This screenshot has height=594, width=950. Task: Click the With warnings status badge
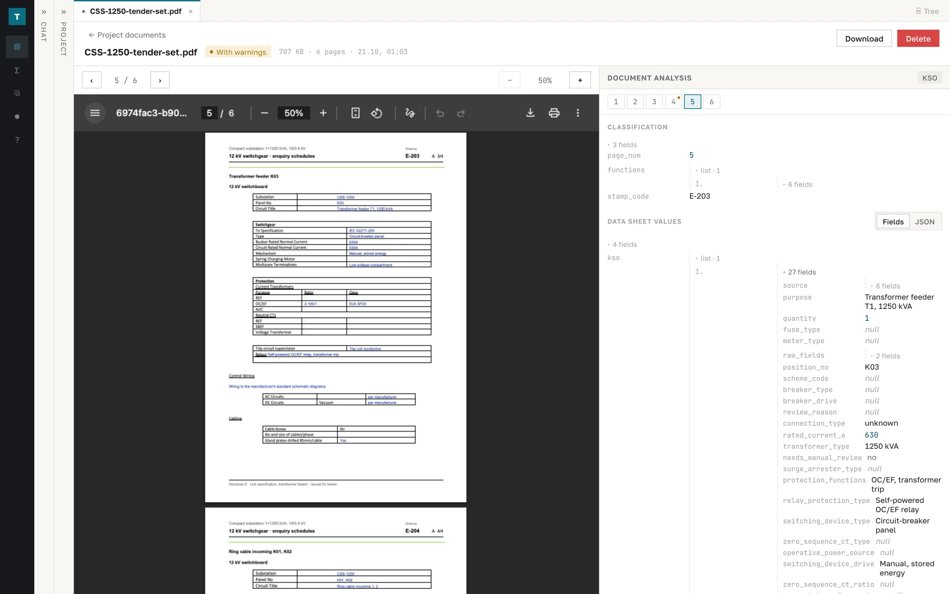pyautogui.click(x=238, y=52)
